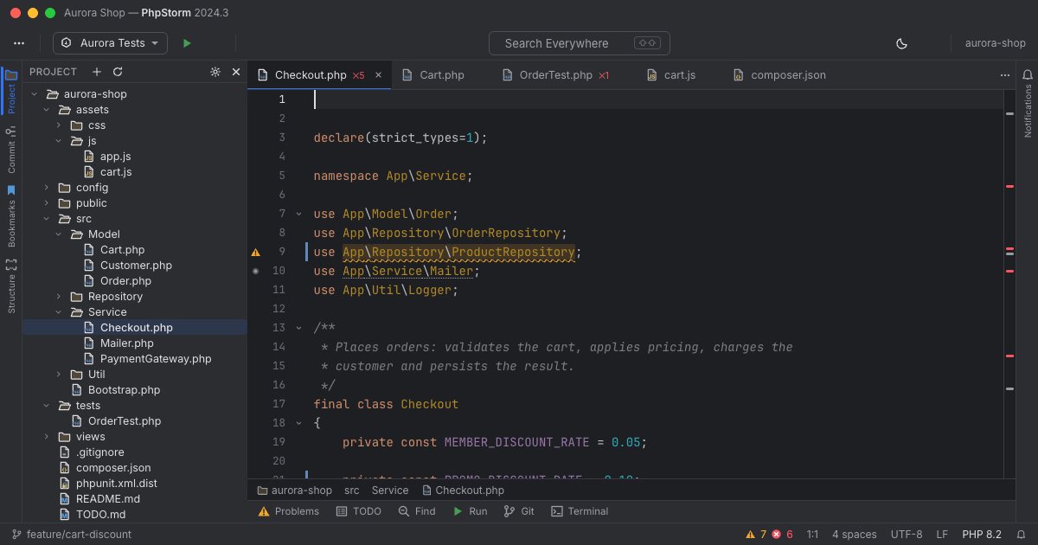Expand the css folder
The height and width of the screenshot is (545, 1038).
click(58, 125)
